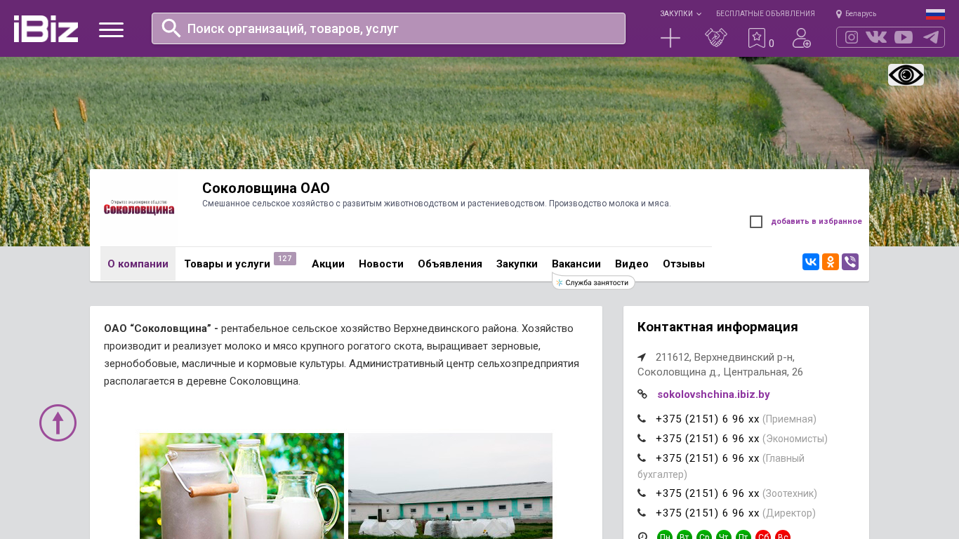Reveal the Директор phone number
Viewport: 959px width, 539px height.
click(707, 513)
